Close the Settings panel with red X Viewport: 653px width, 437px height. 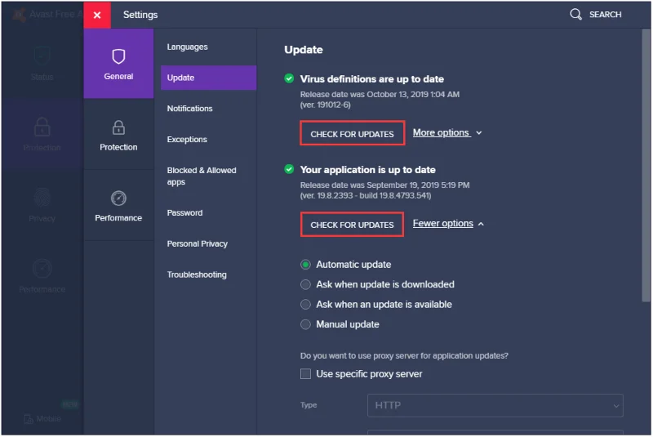pos(97,15)
